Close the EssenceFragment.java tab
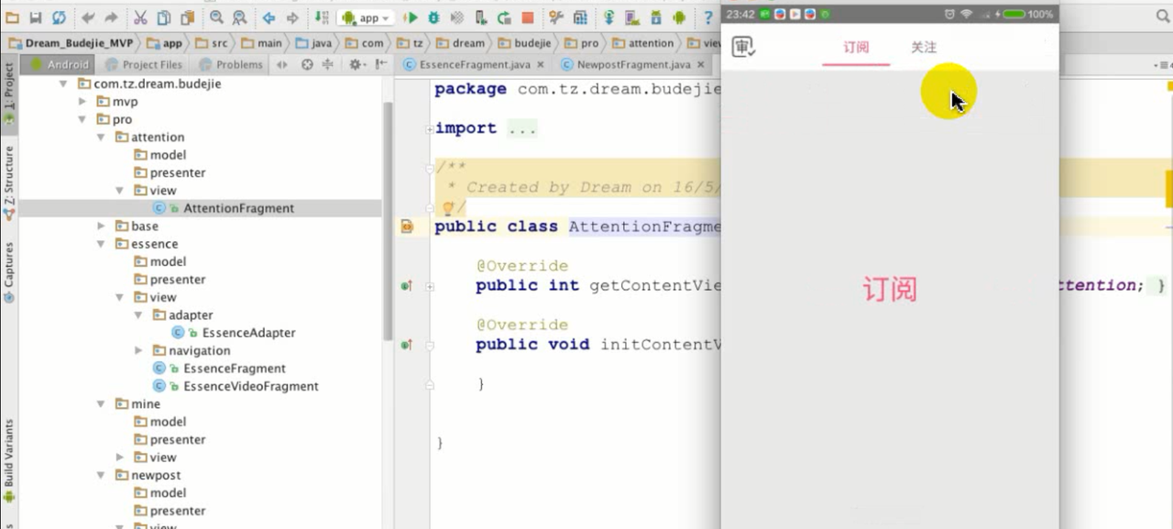The width and height of the screenshot is (1173, 529). tap(541, 64)
